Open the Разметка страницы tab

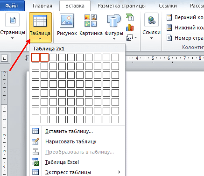[121, 6]
